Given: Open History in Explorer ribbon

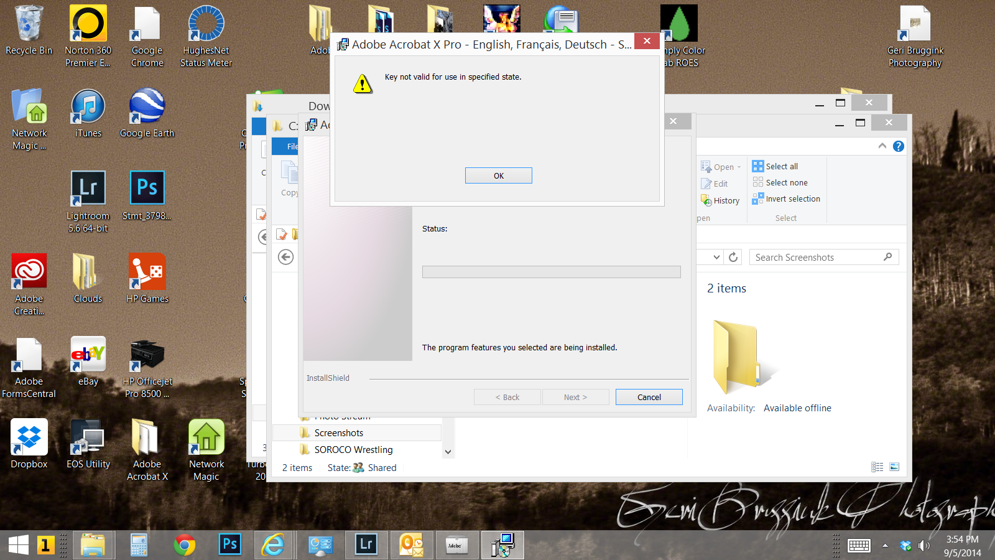Looking at the screenshot, I should click(x=720, y=200).
